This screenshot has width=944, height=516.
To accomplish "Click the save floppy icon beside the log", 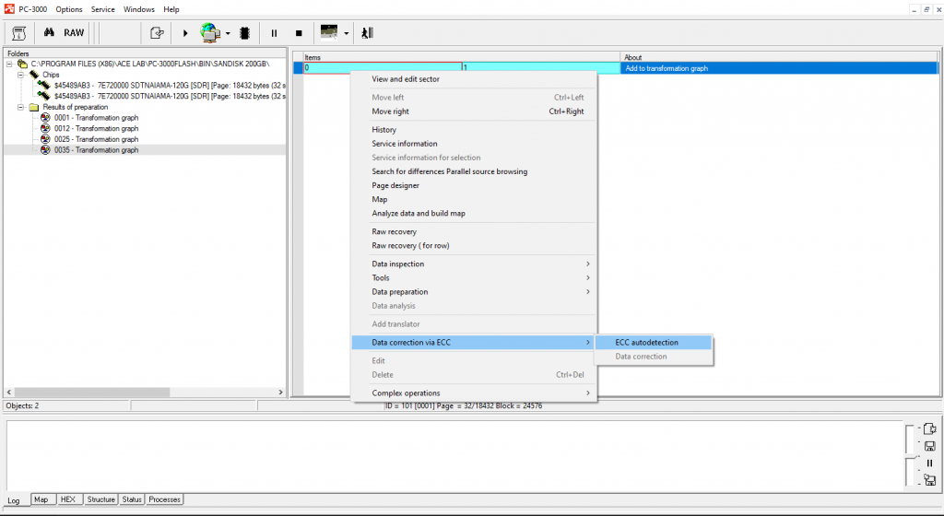I will (x=929, y=446).
